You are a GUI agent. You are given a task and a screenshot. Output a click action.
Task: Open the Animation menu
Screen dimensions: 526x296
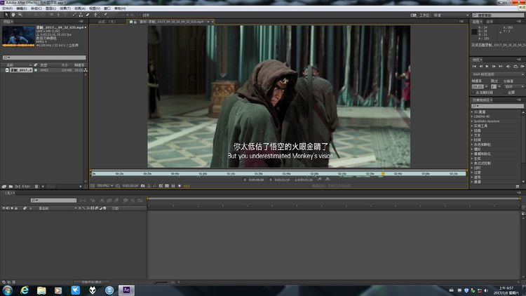coord(79,8)
